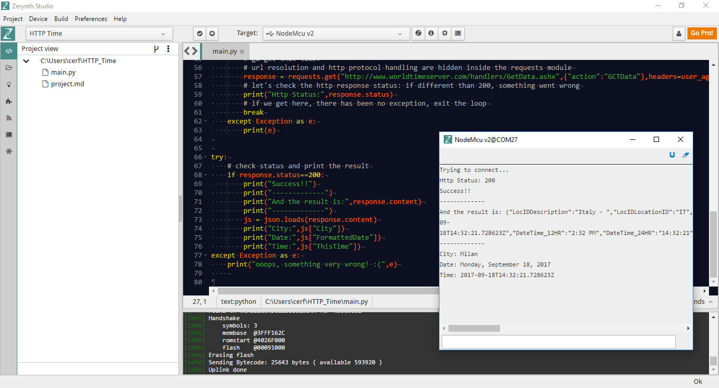The width and height of the screenshot is (719, 388).
Task: Click the 'Http Status: 200' console line
Action: [467, 180]
